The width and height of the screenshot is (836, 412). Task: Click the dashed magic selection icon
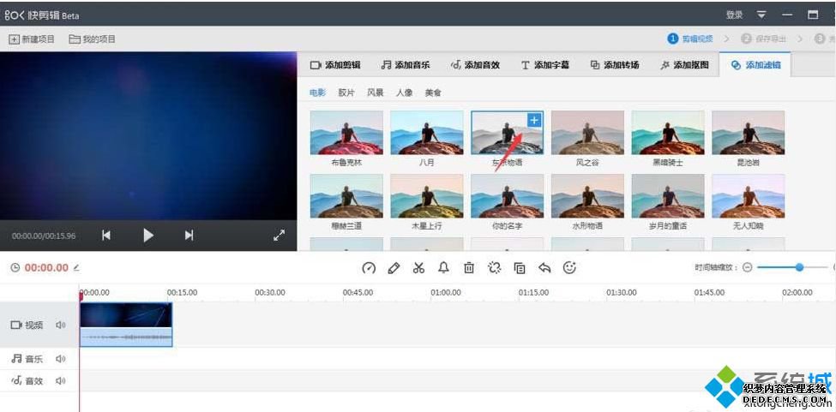point(494,268)
